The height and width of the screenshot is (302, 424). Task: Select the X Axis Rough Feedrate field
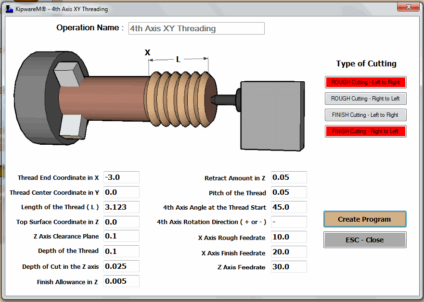pyautogui.click(x=288, y=237)
